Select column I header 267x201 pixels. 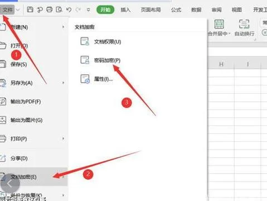point(248,64)
